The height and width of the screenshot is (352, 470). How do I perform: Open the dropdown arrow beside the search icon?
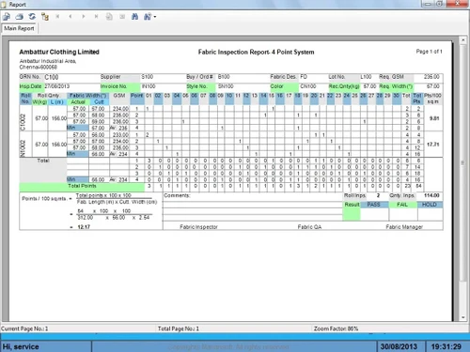pos(155,17)
